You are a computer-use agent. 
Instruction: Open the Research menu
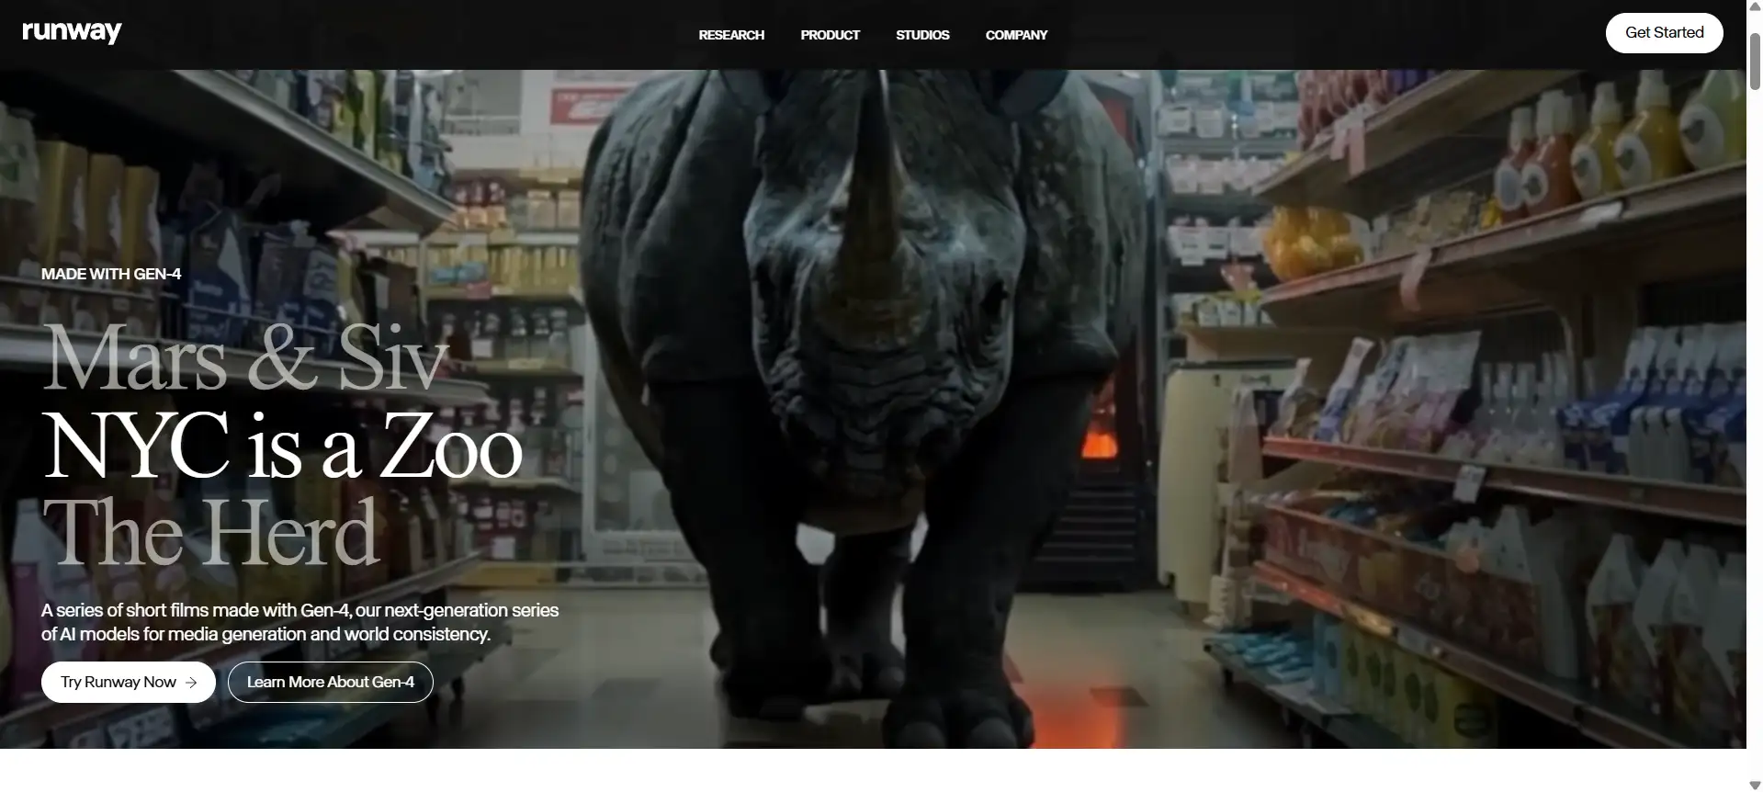(x=731, y=35)
